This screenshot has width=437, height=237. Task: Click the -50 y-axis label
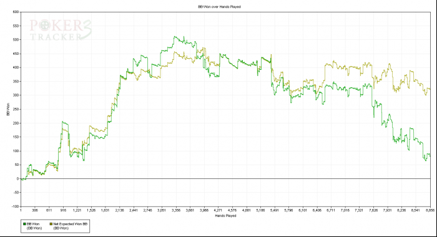[x=16, y=193]
